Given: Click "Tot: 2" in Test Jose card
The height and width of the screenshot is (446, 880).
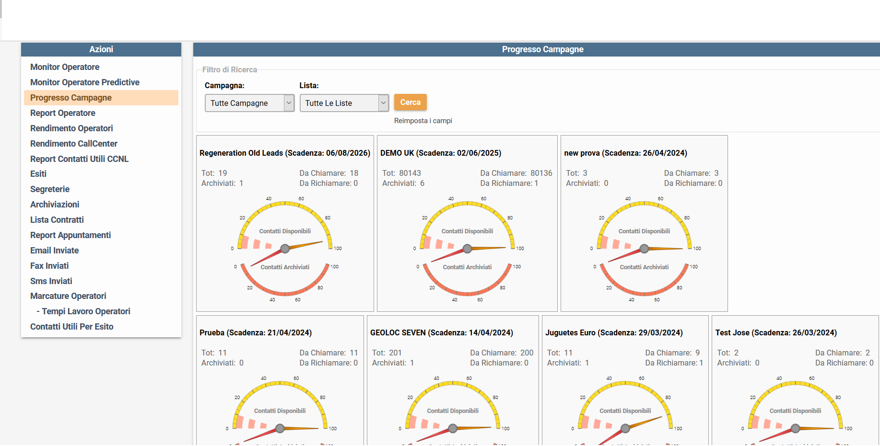Looking at the screenshot, I should pyautogui.click(x=728, y=353).
